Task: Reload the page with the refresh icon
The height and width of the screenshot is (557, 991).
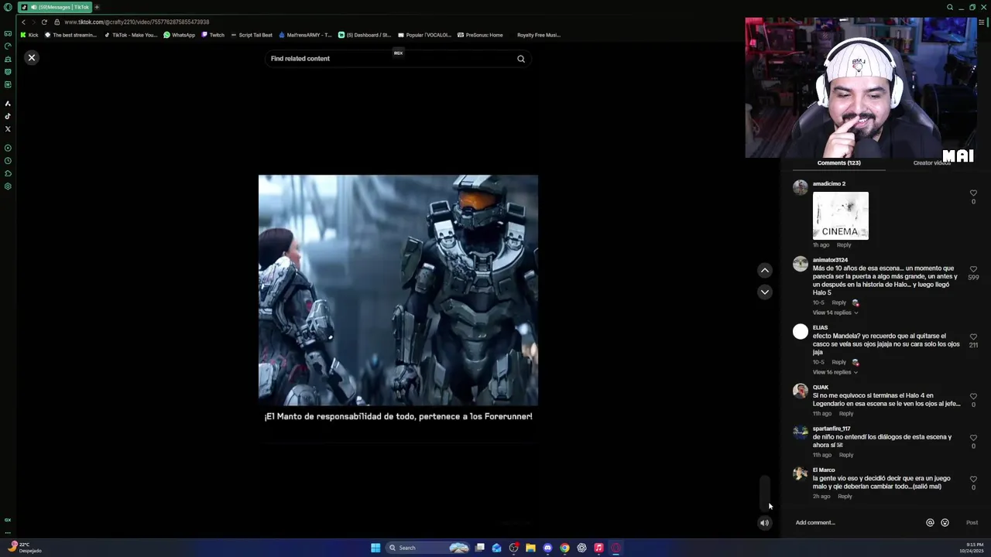Action: 44,22
